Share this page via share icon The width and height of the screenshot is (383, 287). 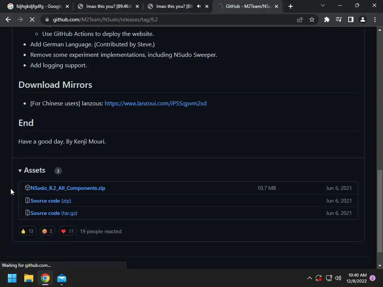(x=300, y=19)
